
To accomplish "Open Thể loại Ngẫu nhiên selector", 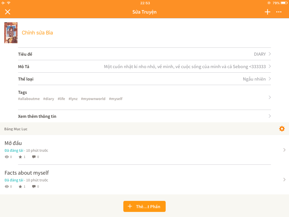I will [270, 79].
